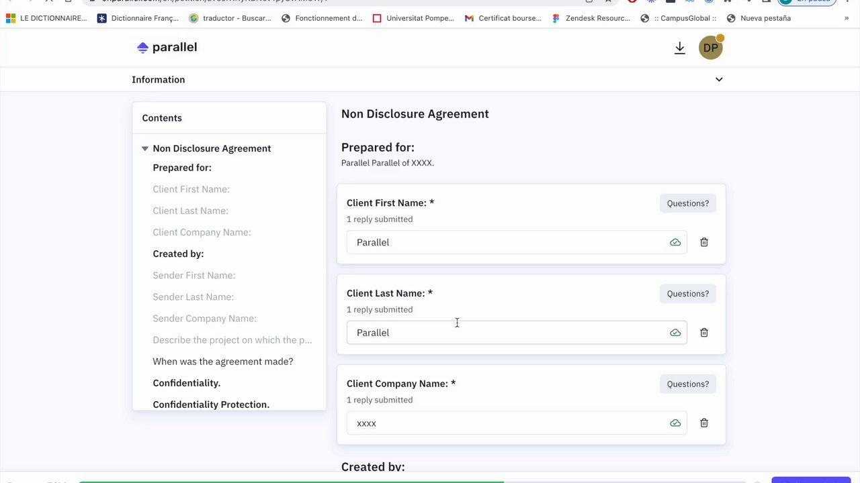Open the DP user avatar menu
860x483 pixels.
[710, 48]
